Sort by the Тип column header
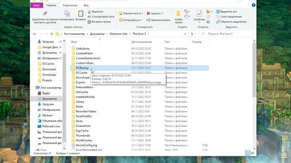291x163 pixels. (167, 42)
